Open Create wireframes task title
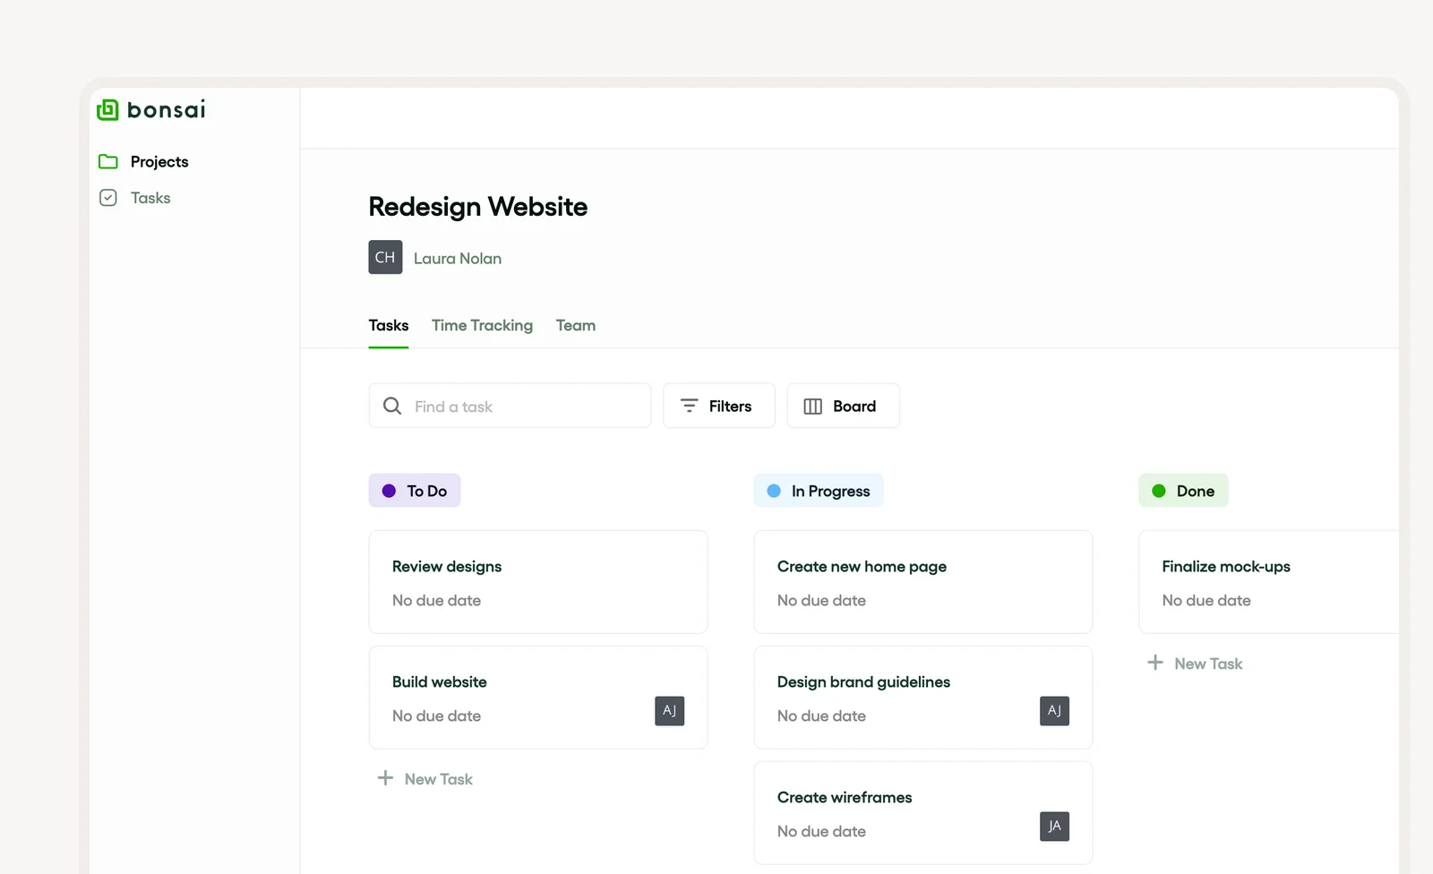 click(845, 798)
